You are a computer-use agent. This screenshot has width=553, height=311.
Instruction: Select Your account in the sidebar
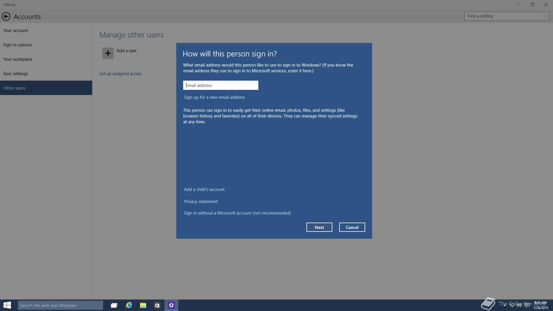46,30
